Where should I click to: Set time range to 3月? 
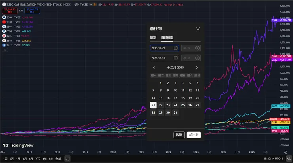pos(25,159)
